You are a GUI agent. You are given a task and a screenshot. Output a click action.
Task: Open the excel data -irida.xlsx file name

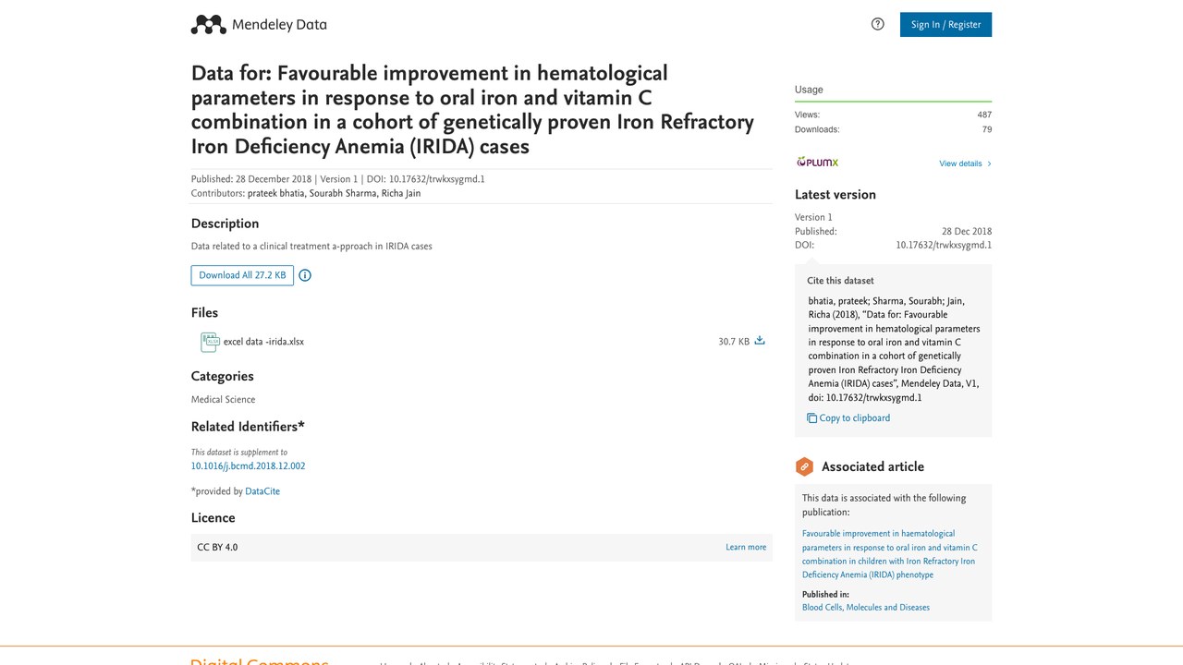(x=263, y=342)
